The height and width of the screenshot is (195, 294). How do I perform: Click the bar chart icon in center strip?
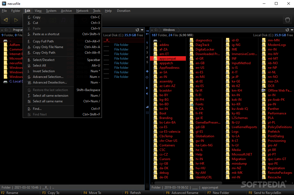click(x=147, y=107)
